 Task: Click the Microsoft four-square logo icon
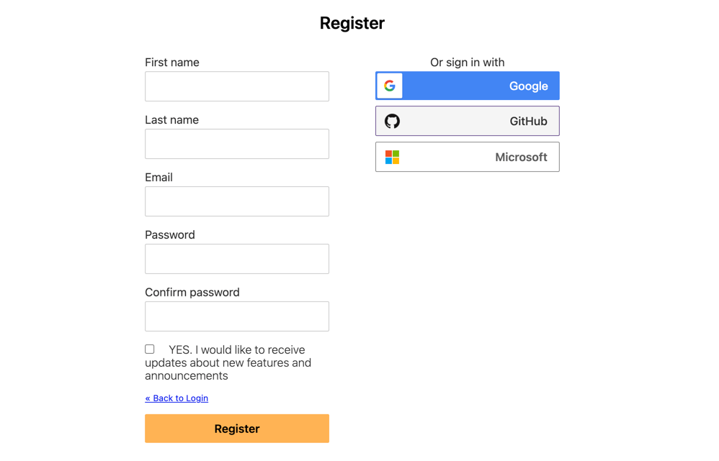pos(392,157)
